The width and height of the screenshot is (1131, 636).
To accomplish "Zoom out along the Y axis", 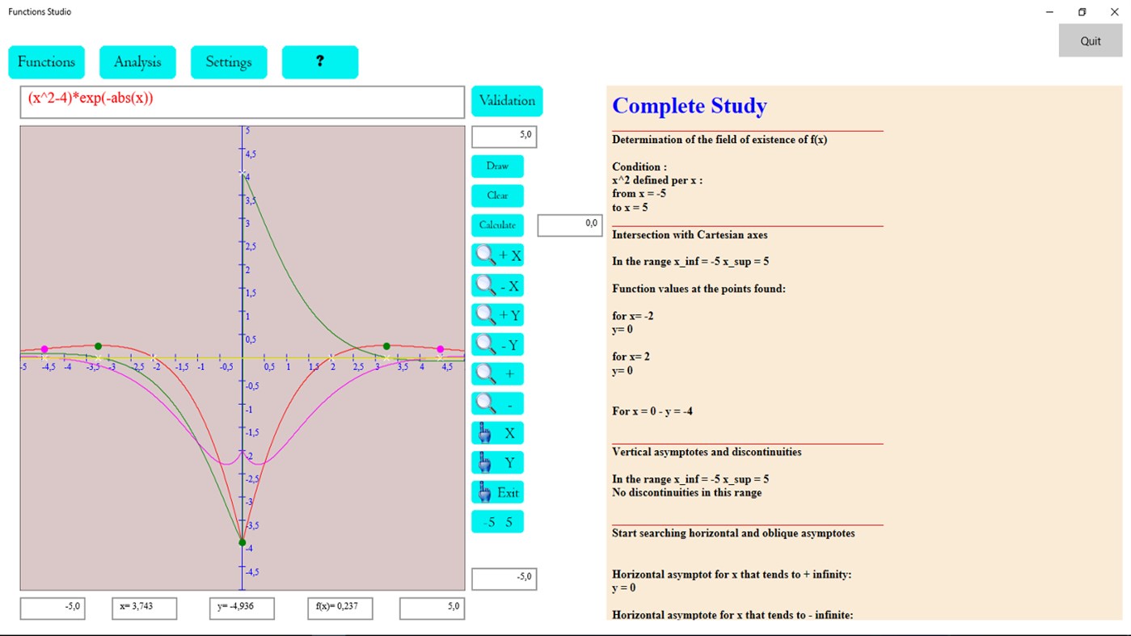I will 497,343.
